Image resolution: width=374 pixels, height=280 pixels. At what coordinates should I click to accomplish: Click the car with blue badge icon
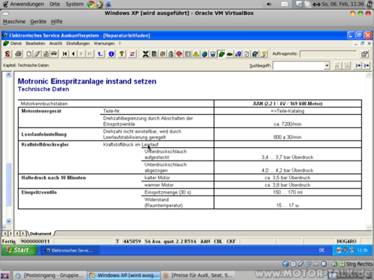tap(238, 54)
